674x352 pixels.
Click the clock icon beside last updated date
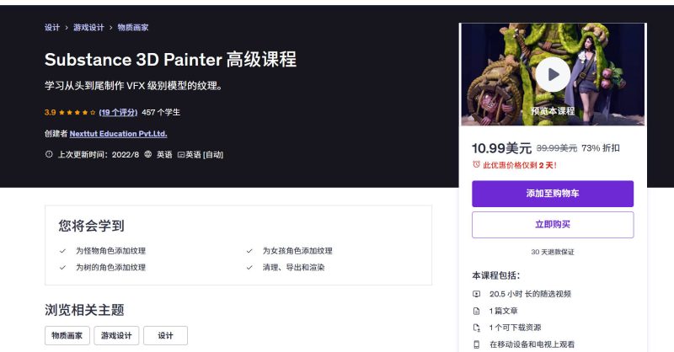tap(49, 154)
